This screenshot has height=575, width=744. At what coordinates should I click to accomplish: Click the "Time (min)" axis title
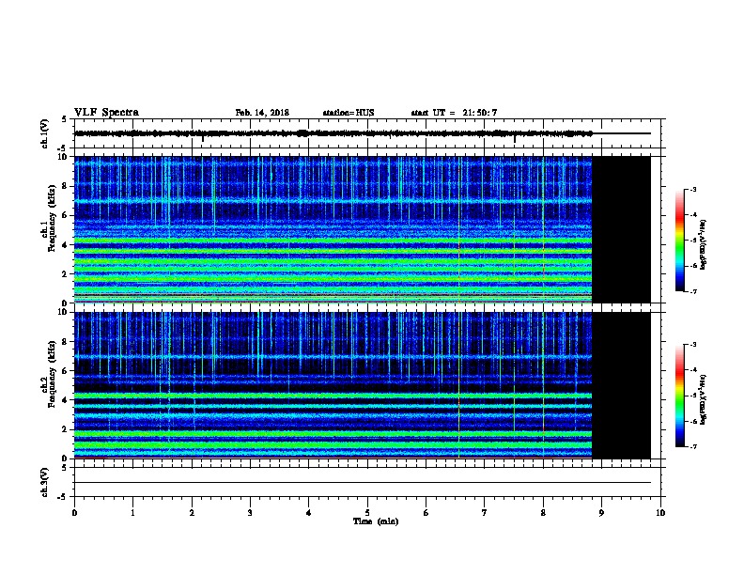pyautogui.click(x=376, y=521)
